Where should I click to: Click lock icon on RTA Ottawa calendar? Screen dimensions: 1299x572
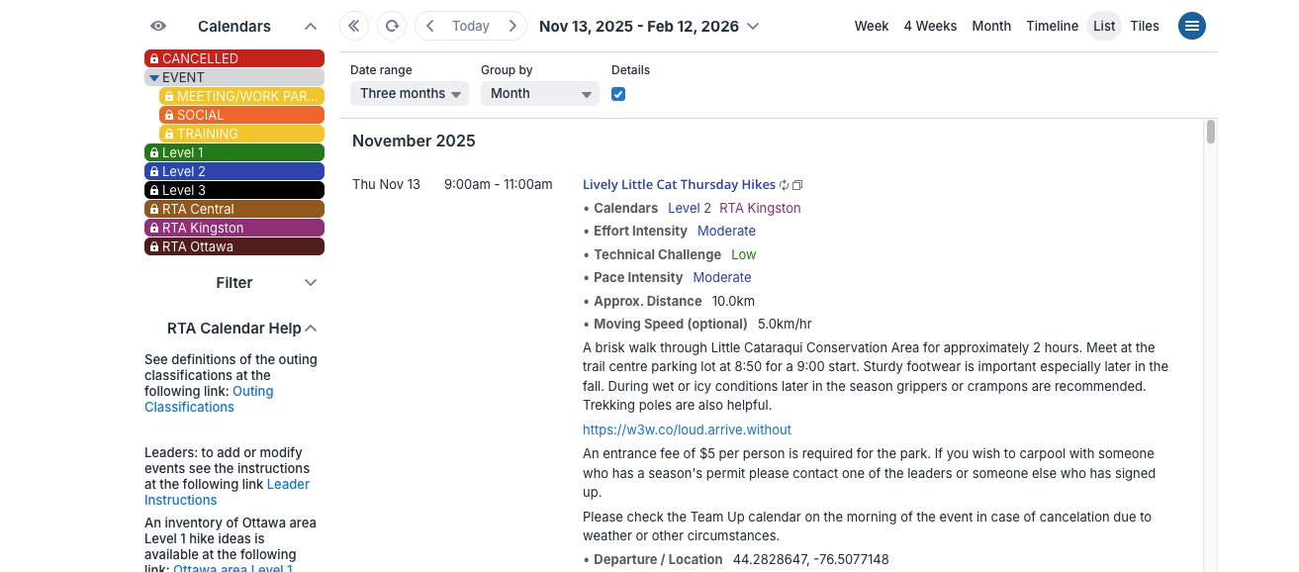[154, 247]
